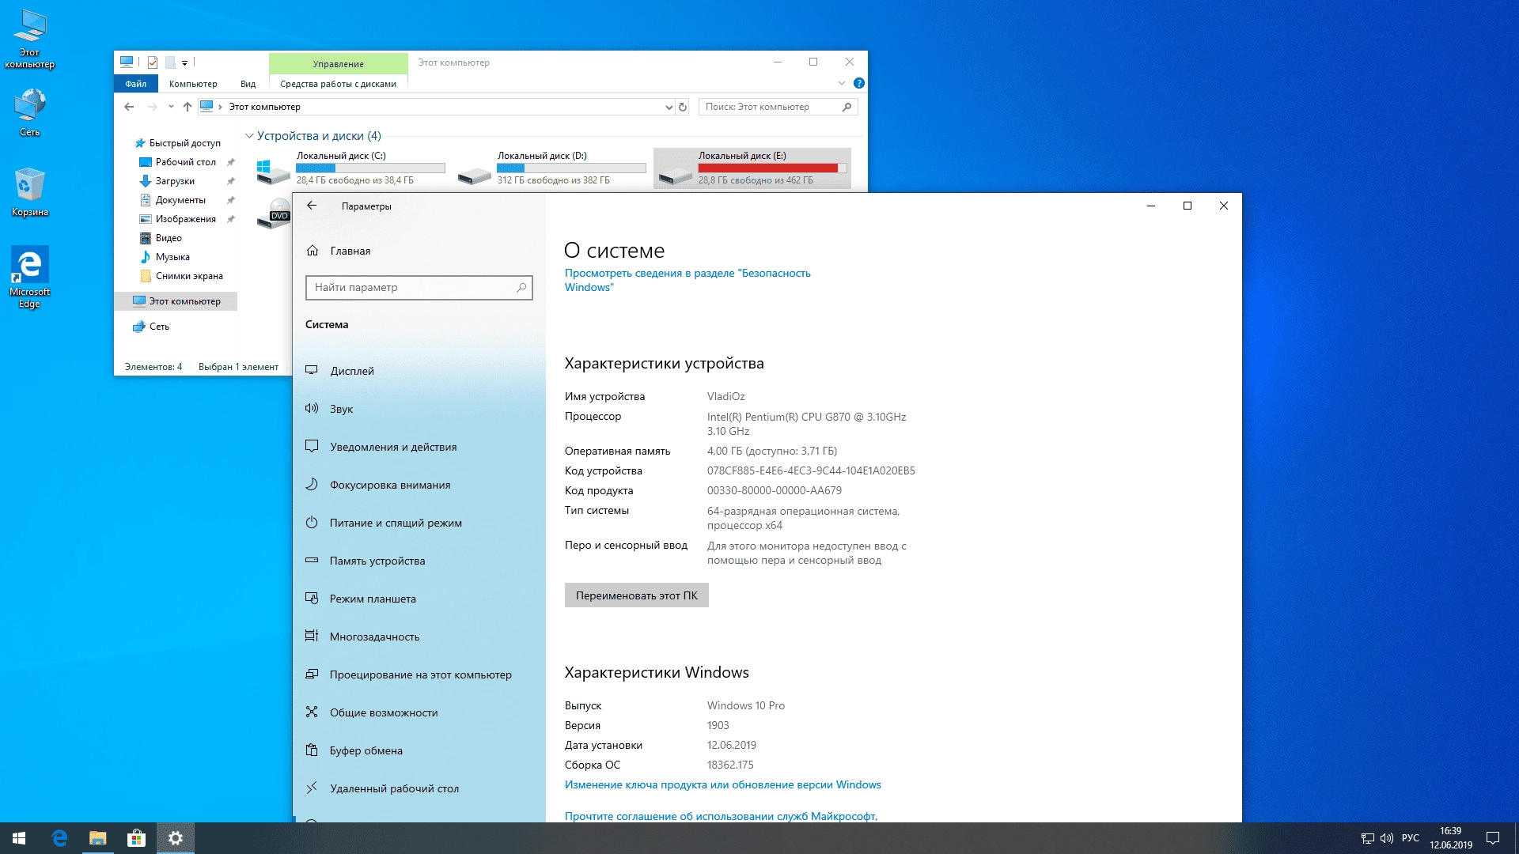Image resolution: width=1519 pixels, height=854 pixels.
Task: Collapse Устройства и диски group
Action: (x=249, y=136)
